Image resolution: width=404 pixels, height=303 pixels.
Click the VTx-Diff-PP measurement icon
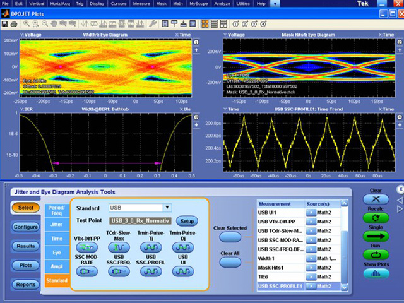pyautogui.click(x=87, y=247)
